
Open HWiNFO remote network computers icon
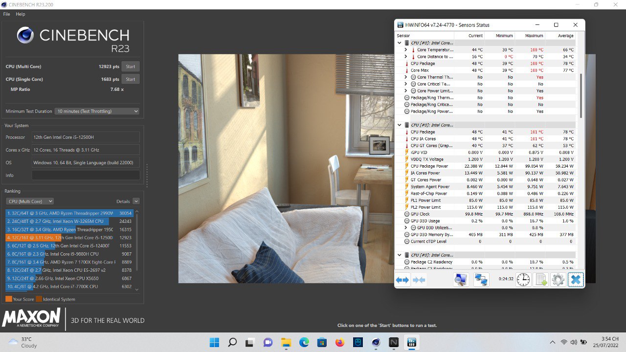pyautogui.click(x=481, y=280)
